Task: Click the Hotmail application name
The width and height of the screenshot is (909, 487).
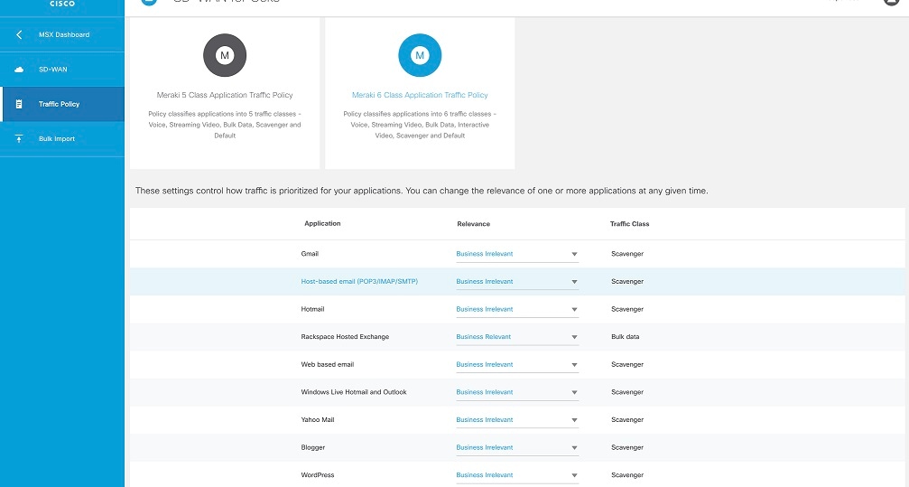Action: click(x=312, y=309)
